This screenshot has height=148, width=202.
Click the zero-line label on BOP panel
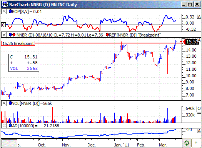3,25
